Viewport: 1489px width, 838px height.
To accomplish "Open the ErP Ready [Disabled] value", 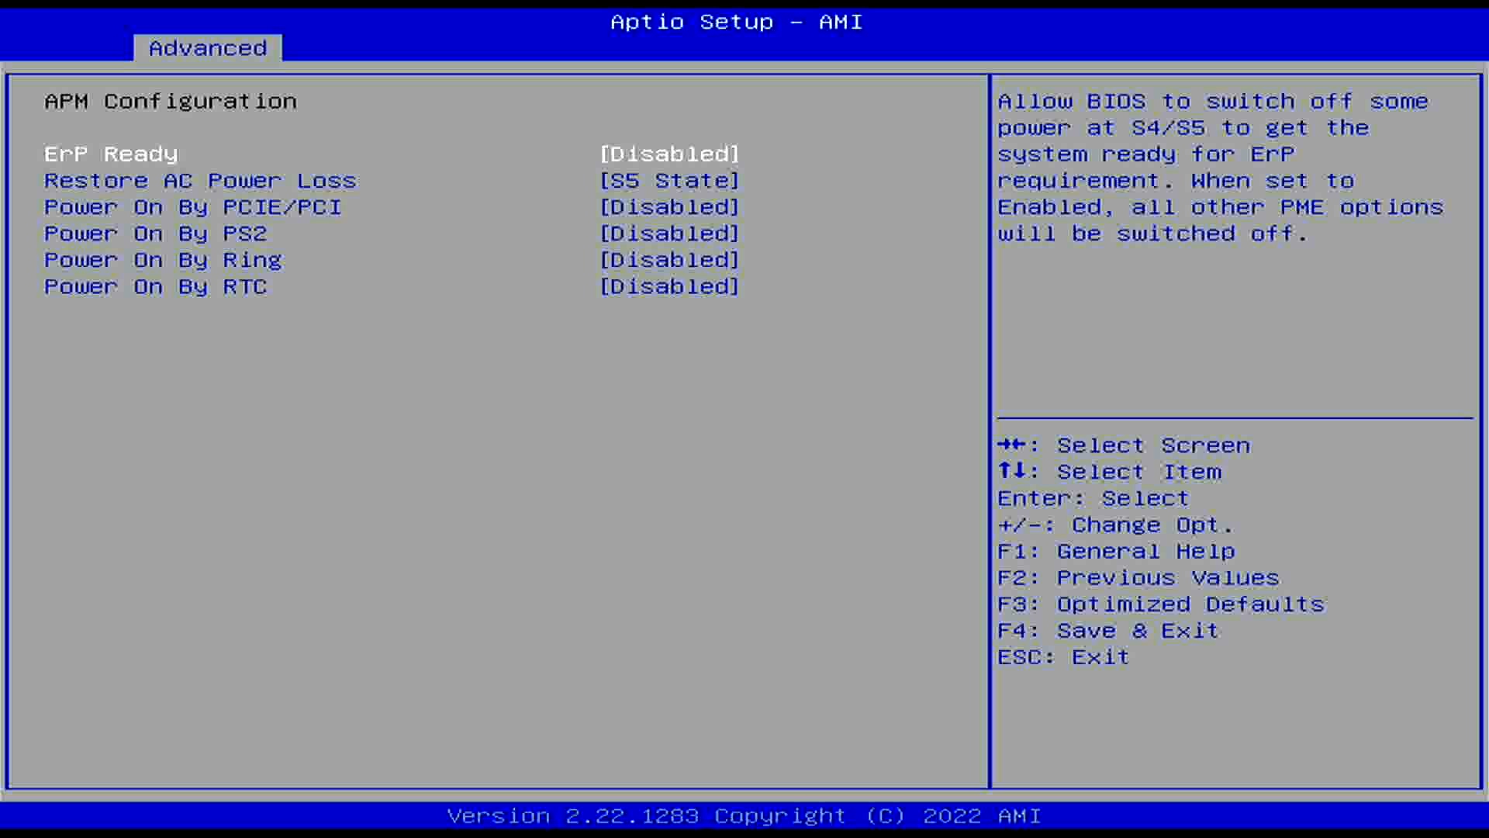I will pos(669,154).
